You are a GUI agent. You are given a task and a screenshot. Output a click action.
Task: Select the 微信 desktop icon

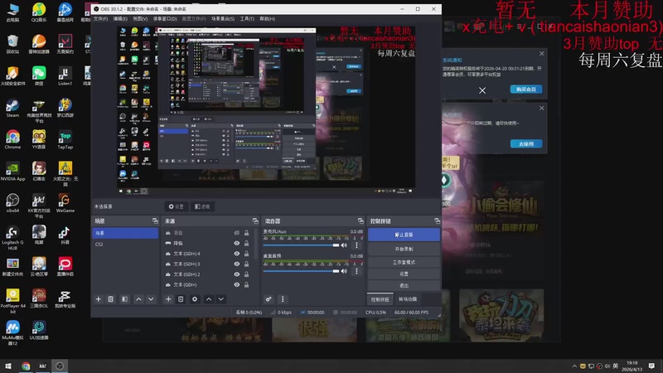[39, 76]
